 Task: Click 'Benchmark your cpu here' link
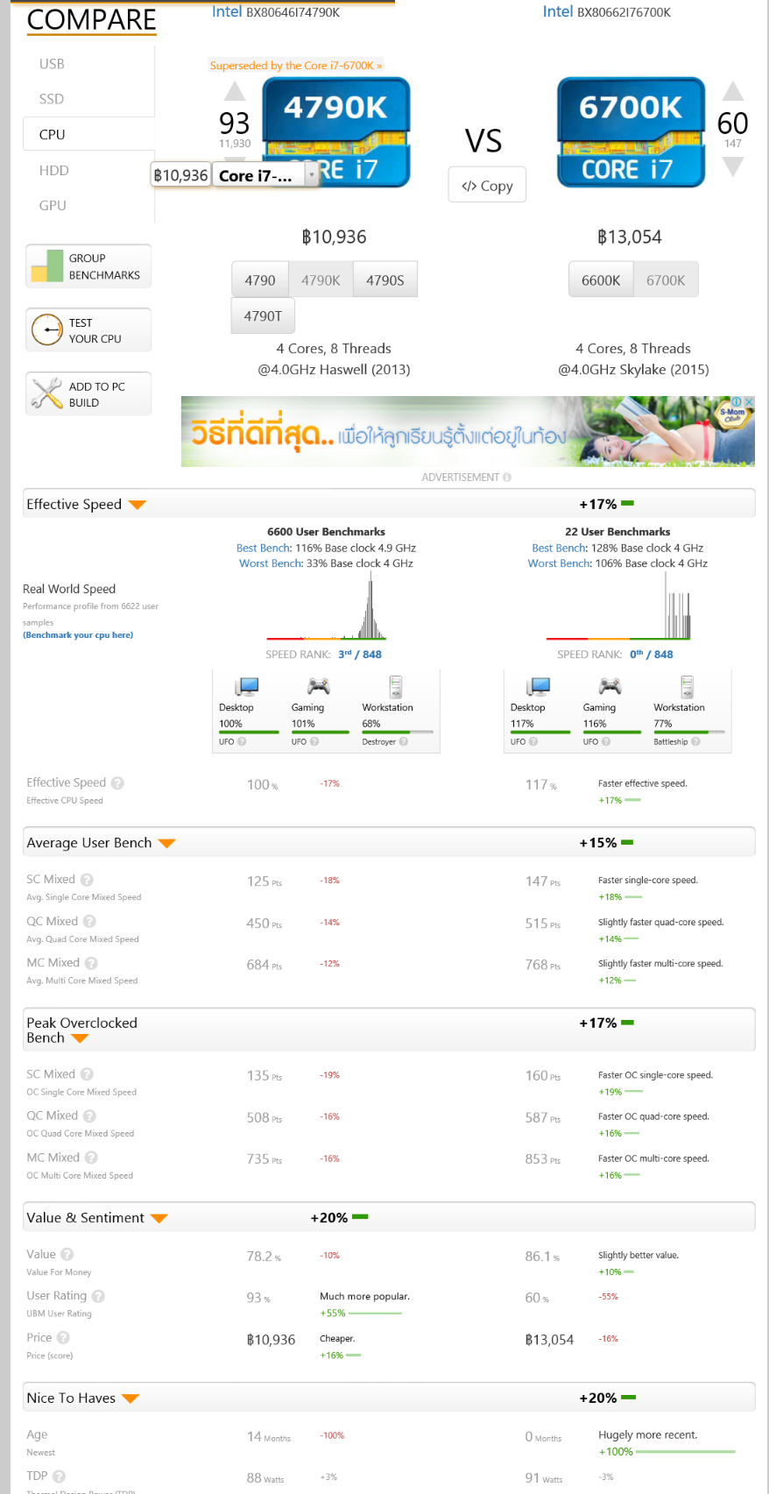pos(78,635)
